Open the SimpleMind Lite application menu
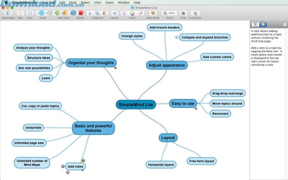288x180 pixels. pos(24,2)
